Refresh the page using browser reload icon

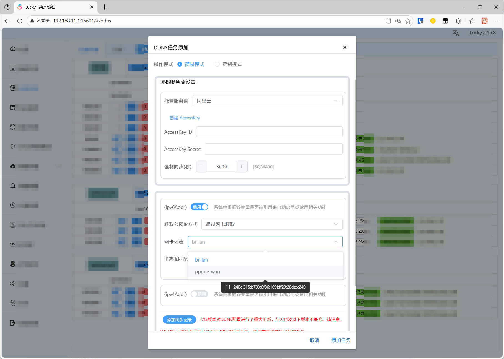20,21
